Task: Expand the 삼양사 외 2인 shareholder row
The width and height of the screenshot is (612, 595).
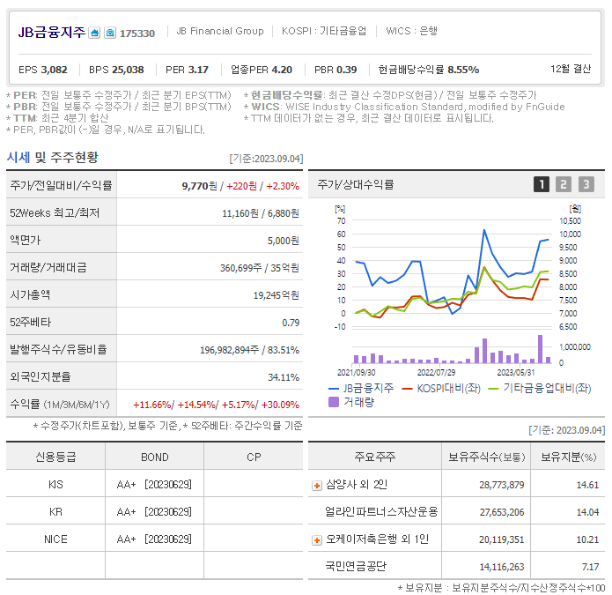Action: point(317,486)
